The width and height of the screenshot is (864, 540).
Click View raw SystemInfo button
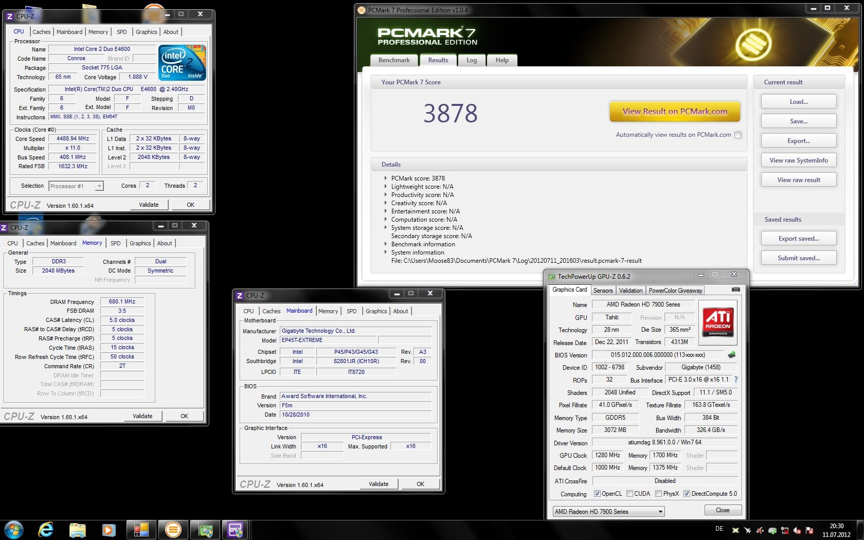[799, 160]
